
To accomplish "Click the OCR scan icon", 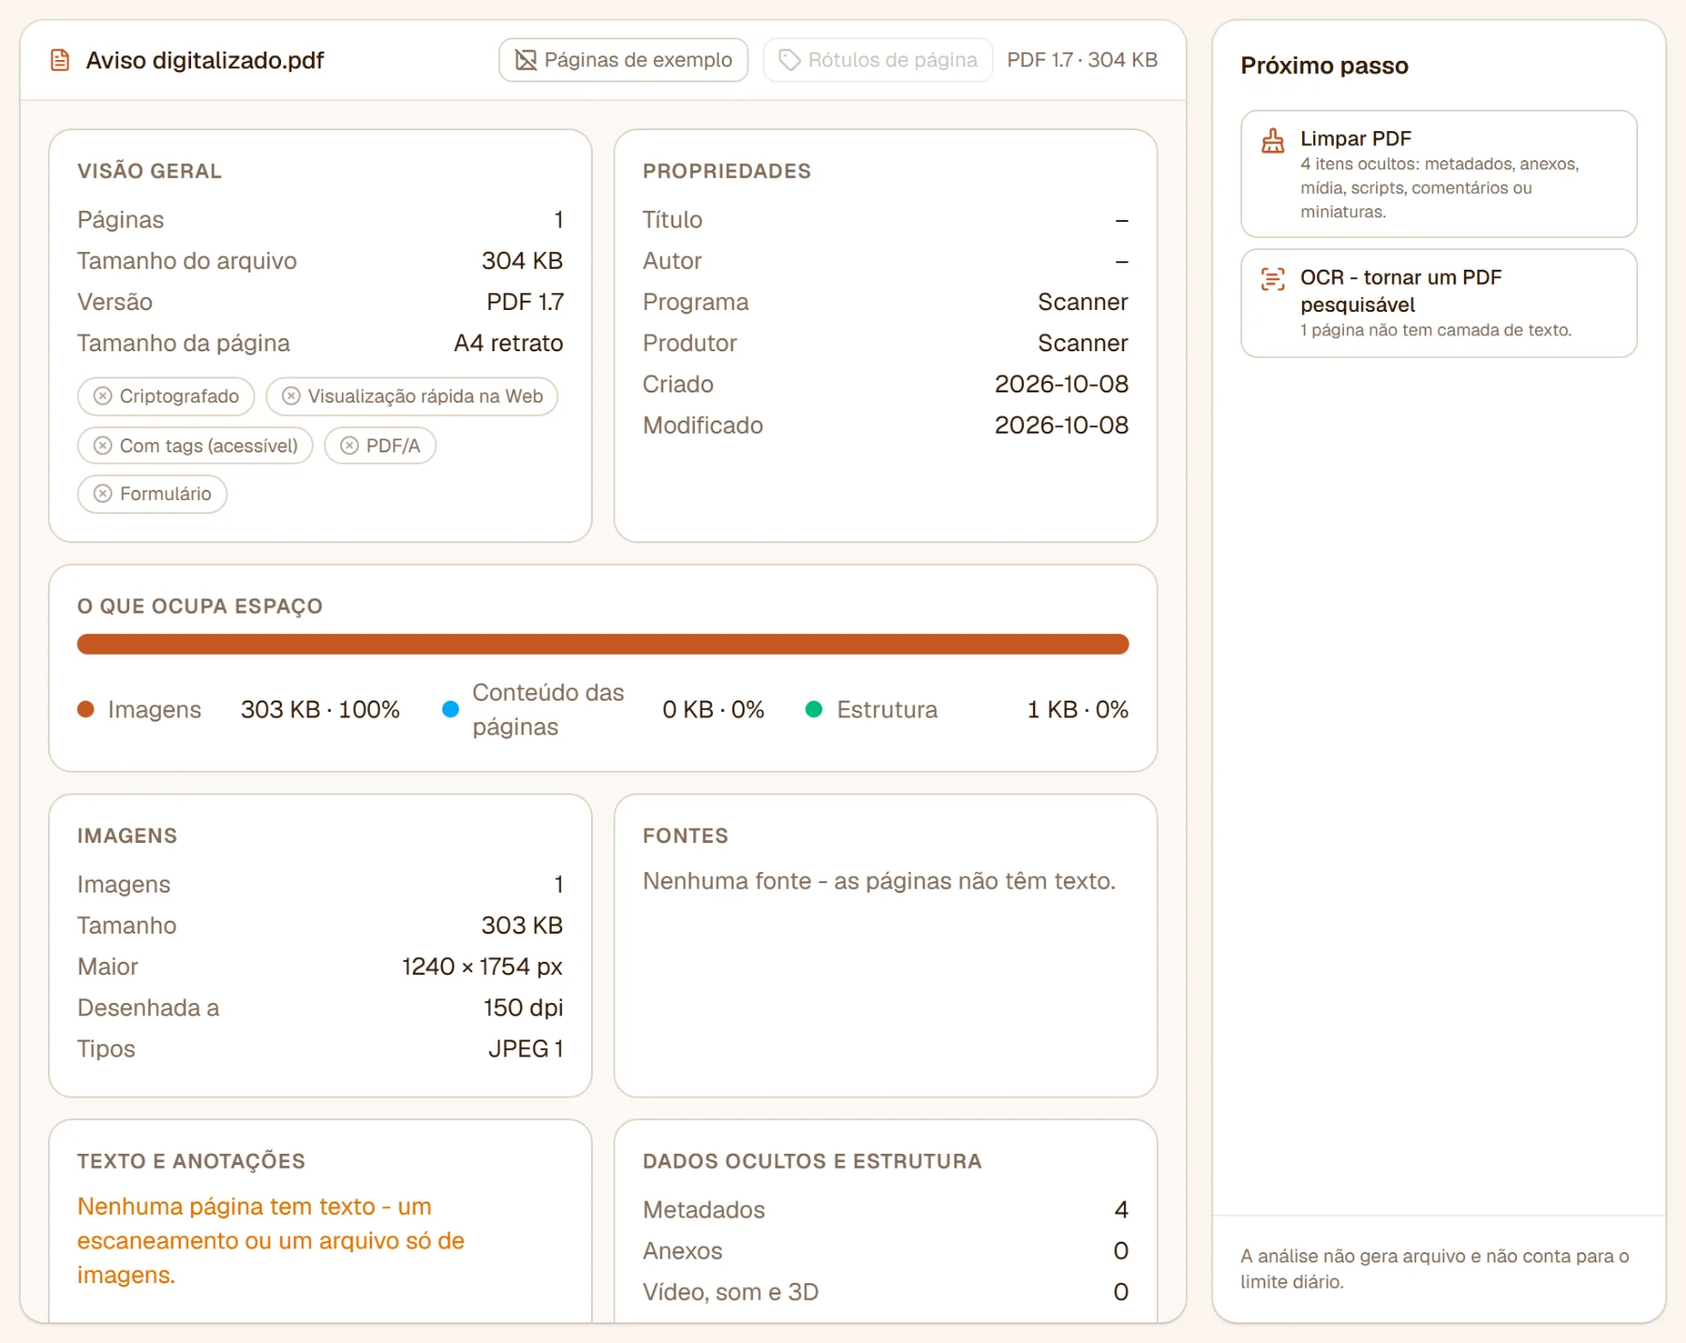I will click(1273, 279).
